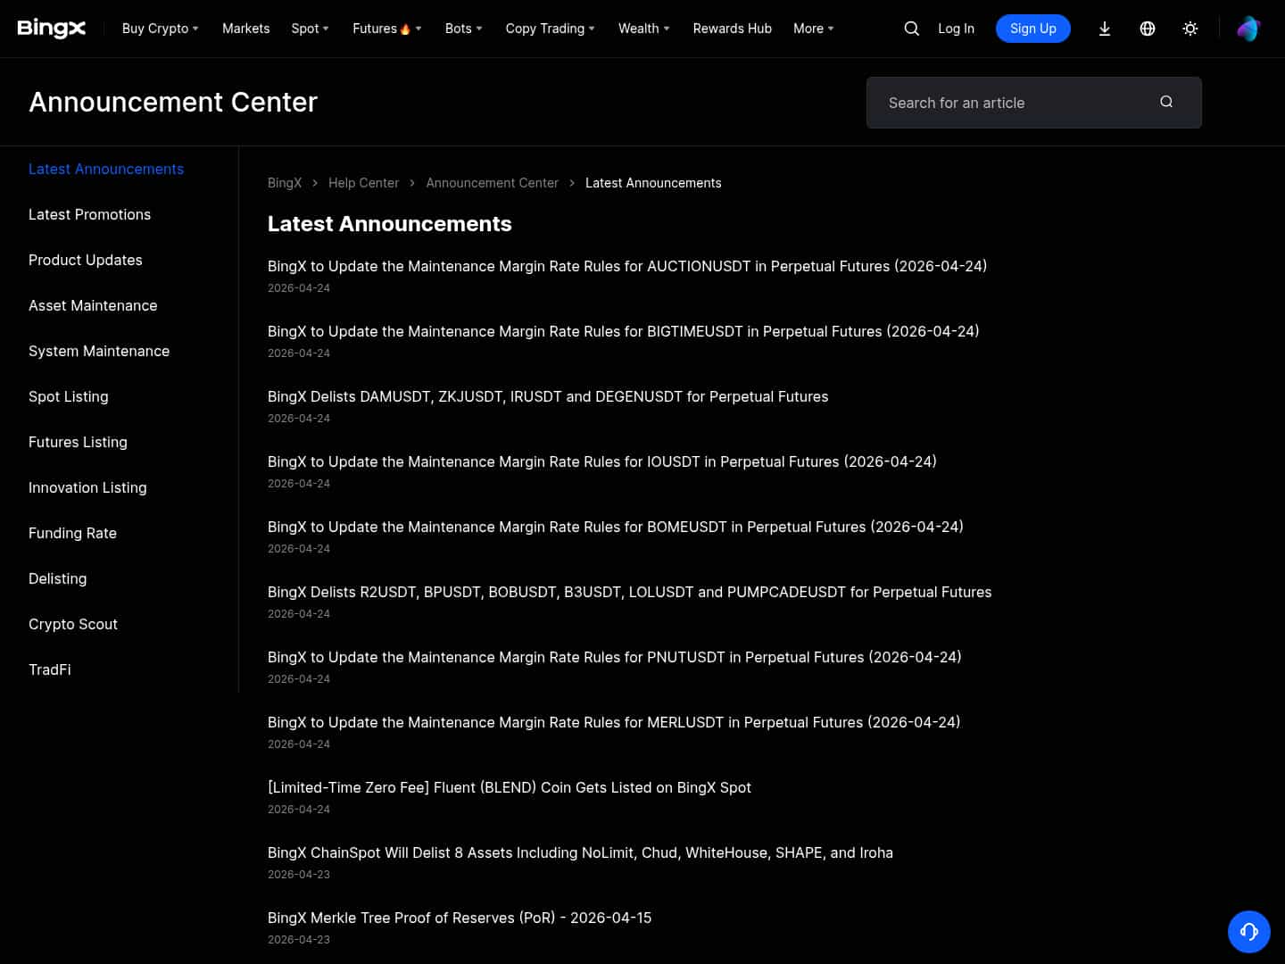Click the BingX logo in the top left

click(51, 28)
